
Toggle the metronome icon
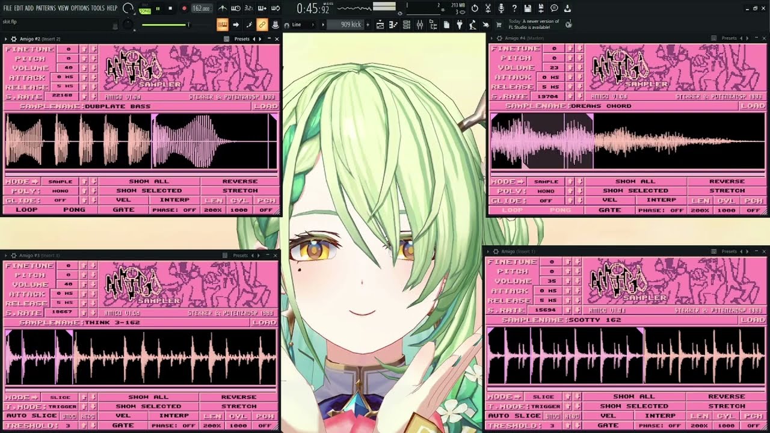[x=223, y=8]
